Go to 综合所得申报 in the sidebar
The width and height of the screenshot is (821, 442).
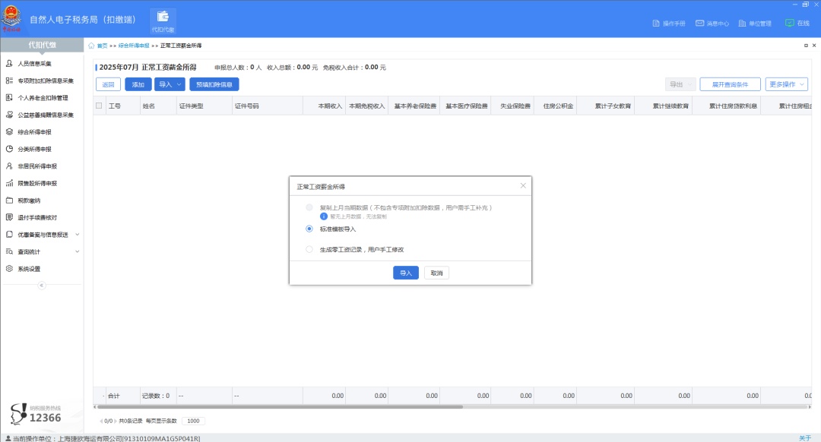[x=34, y=131]
